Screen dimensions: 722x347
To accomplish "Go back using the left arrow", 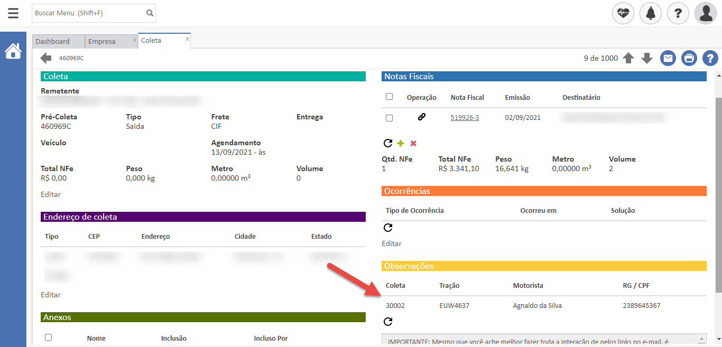I will tap(46, 58).
